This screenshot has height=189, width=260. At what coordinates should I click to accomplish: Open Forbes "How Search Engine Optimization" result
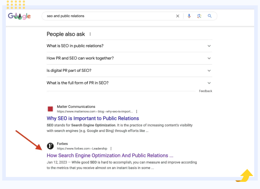point(110,156)
